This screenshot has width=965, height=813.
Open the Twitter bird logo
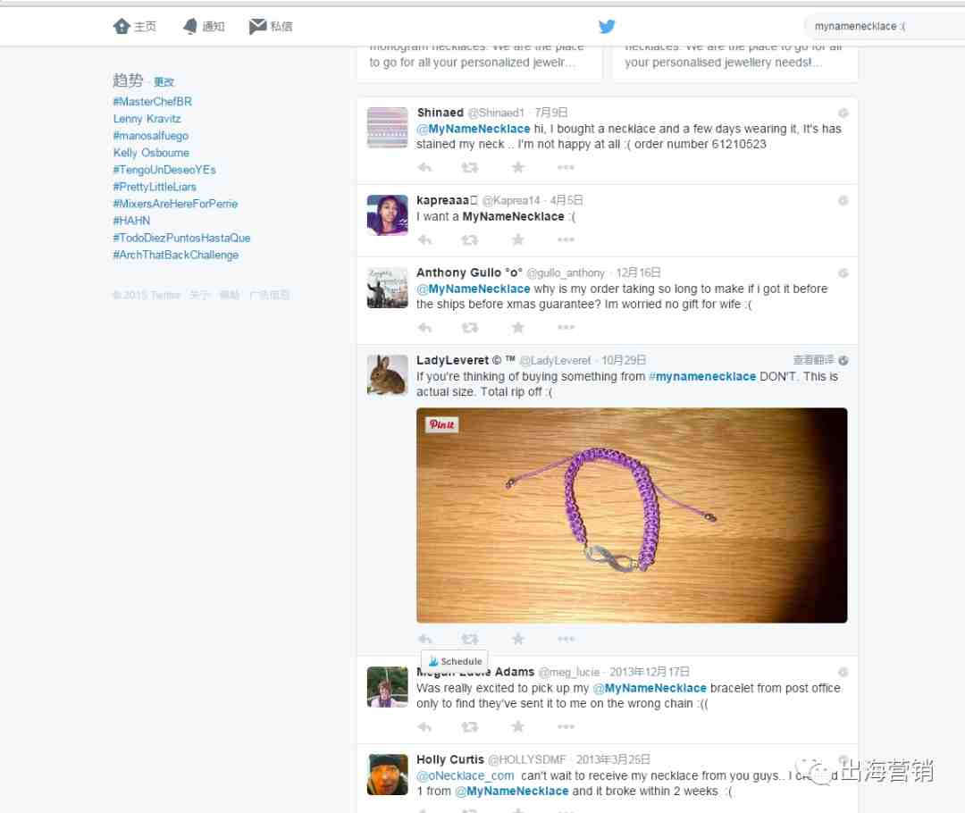tap(607, 27)
